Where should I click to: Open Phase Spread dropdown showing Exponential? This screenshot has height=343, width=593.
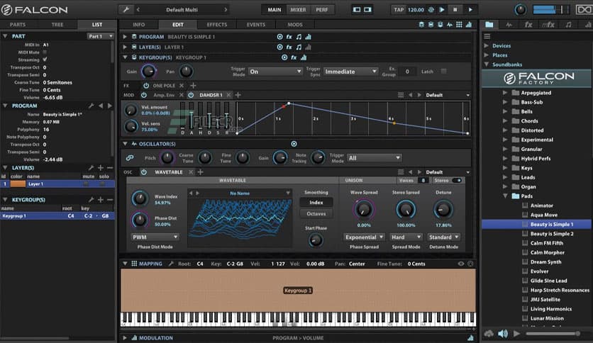click(x=364, y=237)
